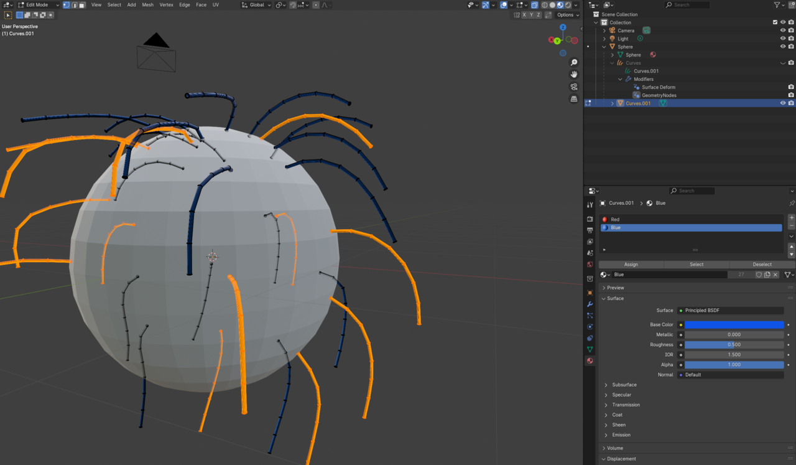Open the Tool properties tab
Viewport: 796px width, 465px height.
[590, 205]
